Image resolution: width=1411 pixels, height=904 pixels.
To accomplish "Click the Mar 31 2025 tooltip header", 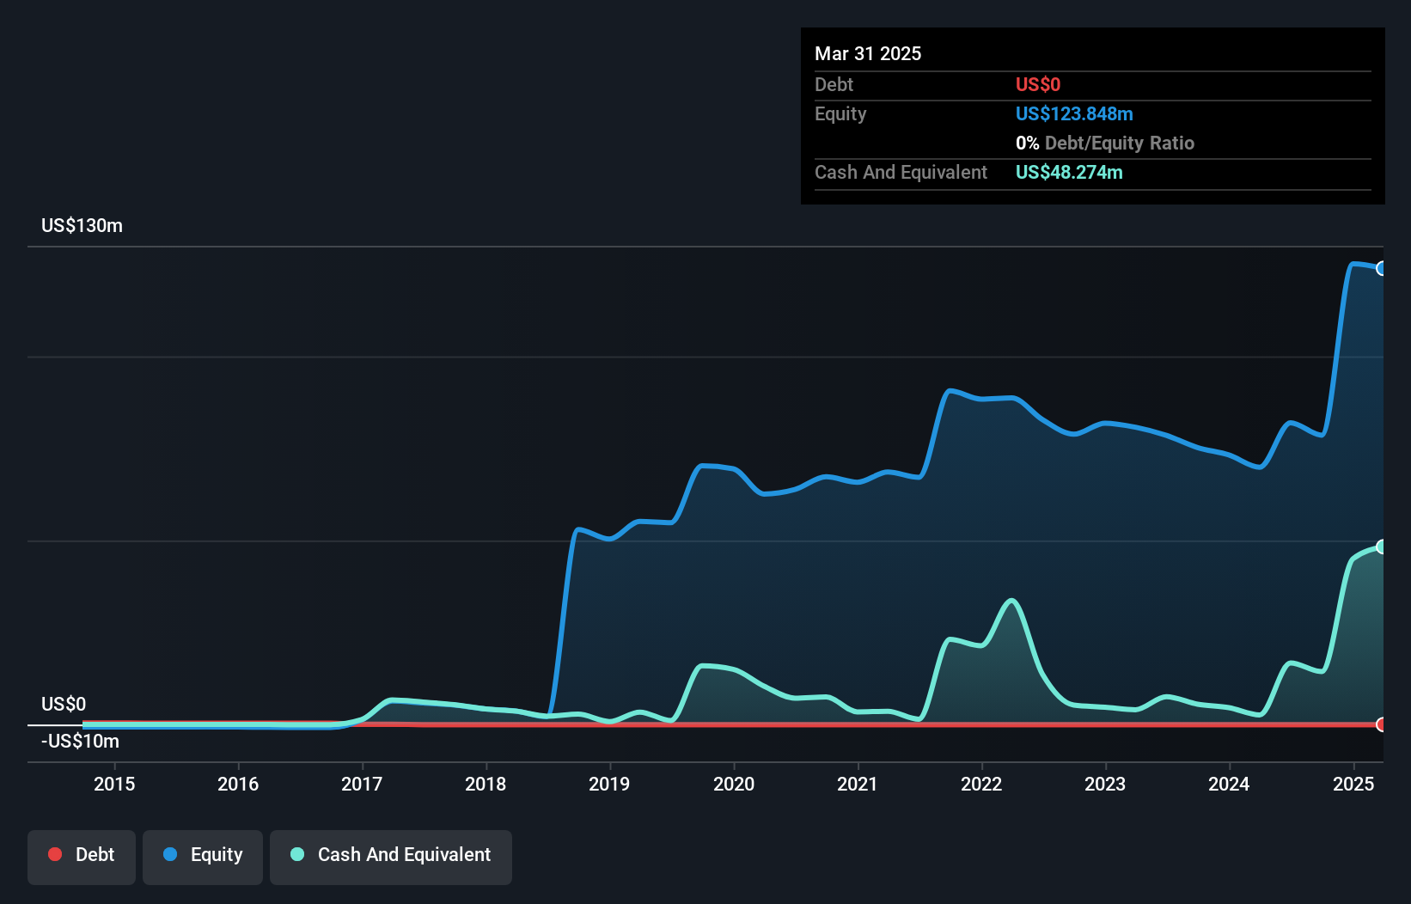I will tap(868, 53).
